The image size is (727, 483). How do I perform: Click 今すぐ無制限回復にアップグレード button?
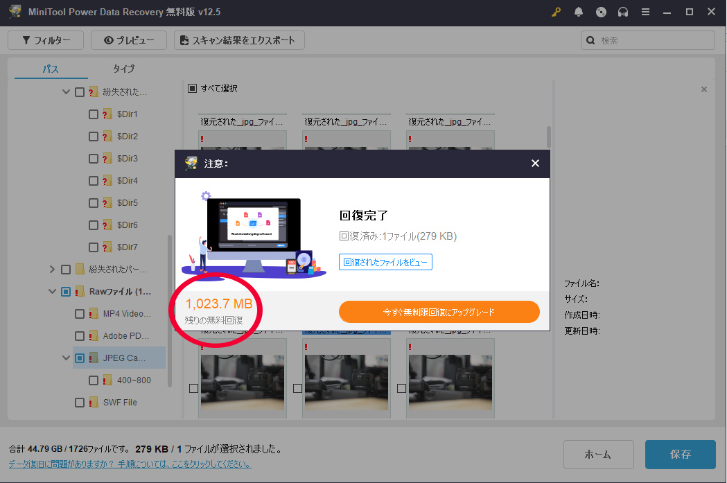439,312
